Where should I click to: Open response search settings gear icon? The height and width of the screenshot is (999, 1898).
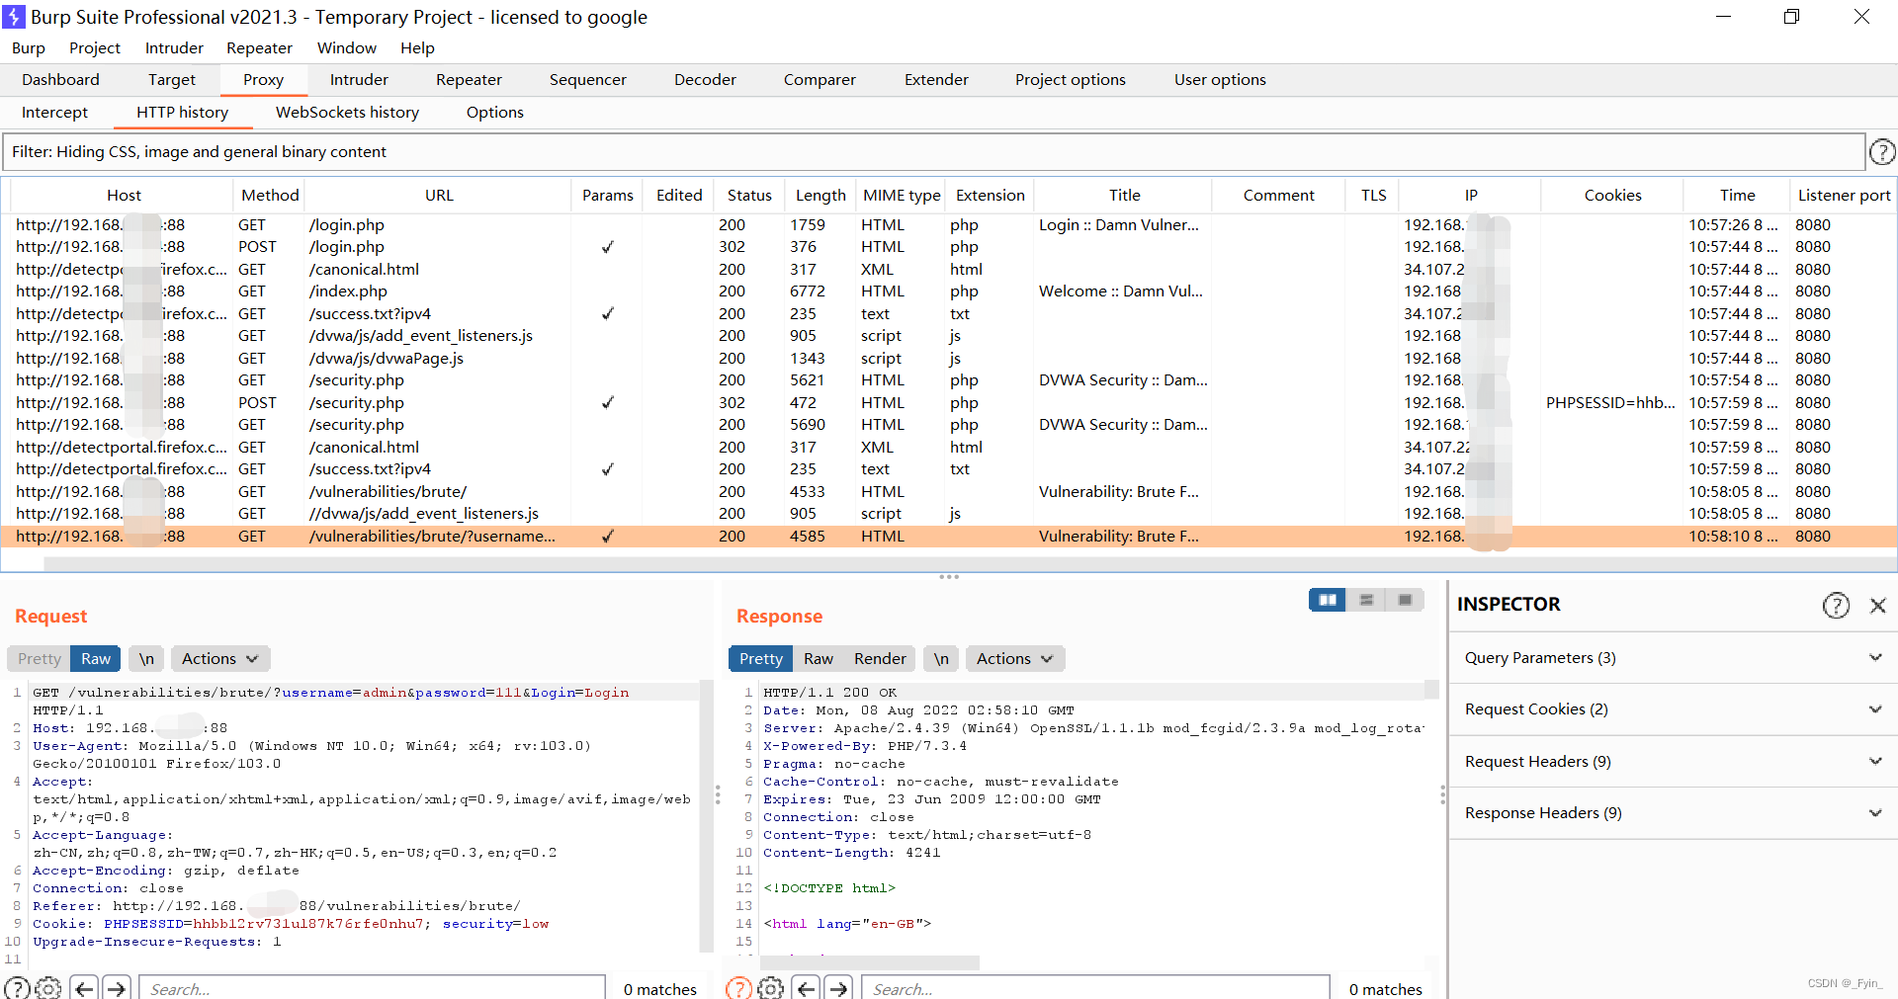[x=771, y=988]
